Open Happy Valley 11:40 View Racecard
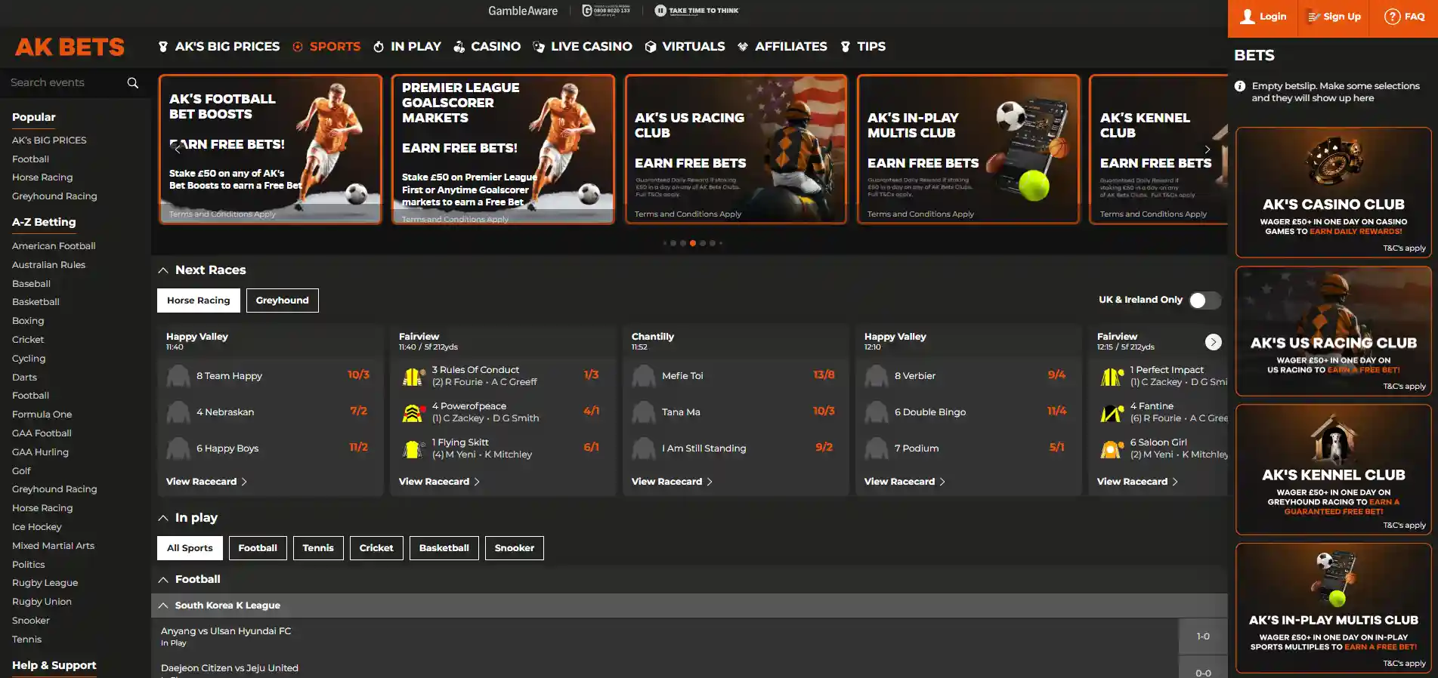Image resolution: width=1438 pixels, height=678 pixels. [206, 482]
